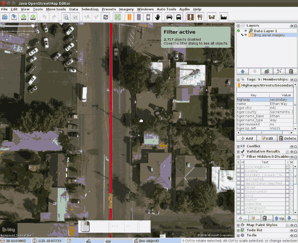Move layer up with blue arrow
The width and height of the screenshot is (298, 243).
click(x=243, y=71)
